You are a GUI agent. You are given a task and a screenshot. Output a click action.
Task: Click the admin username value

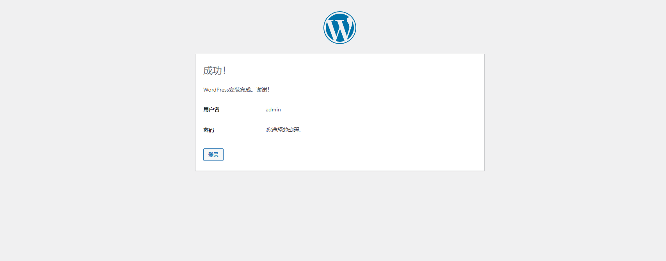click(273, 109)
